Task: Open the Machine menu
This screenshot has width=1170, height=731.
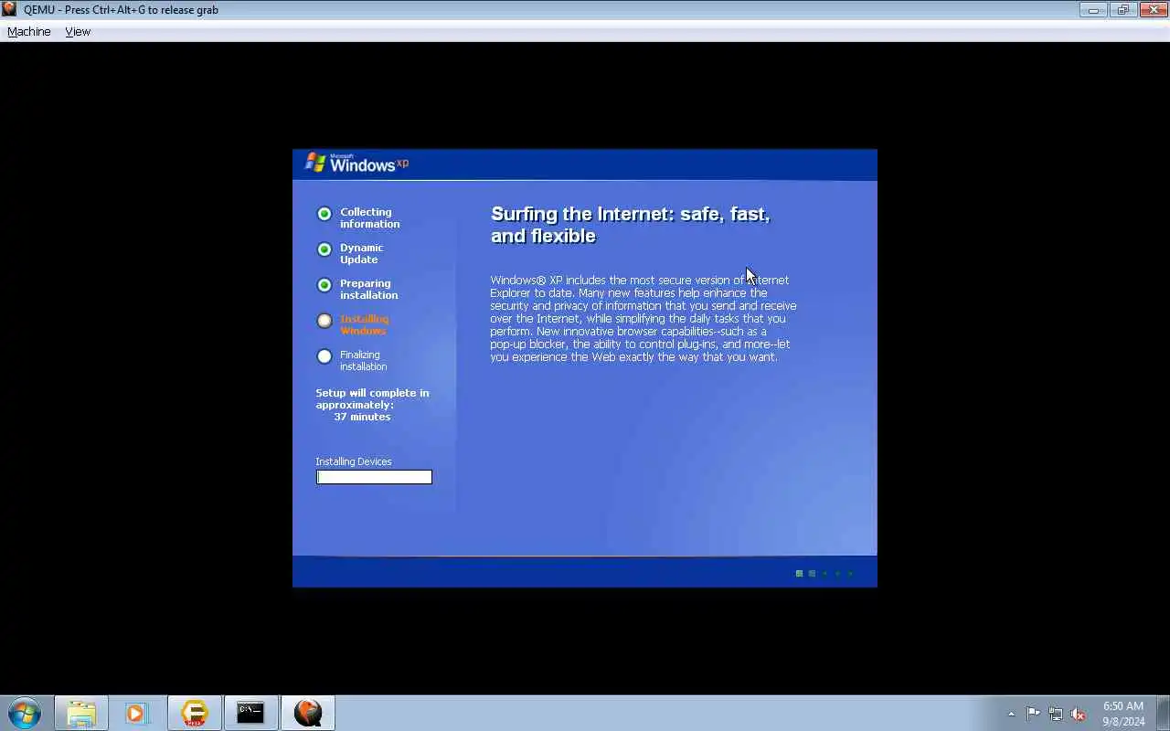Action: tap(29, 31)
